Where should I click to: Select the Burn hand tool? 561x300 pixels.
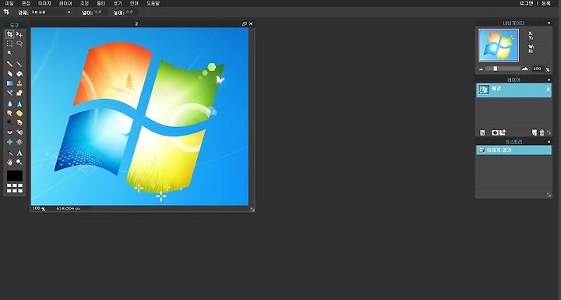click(19, 123)
